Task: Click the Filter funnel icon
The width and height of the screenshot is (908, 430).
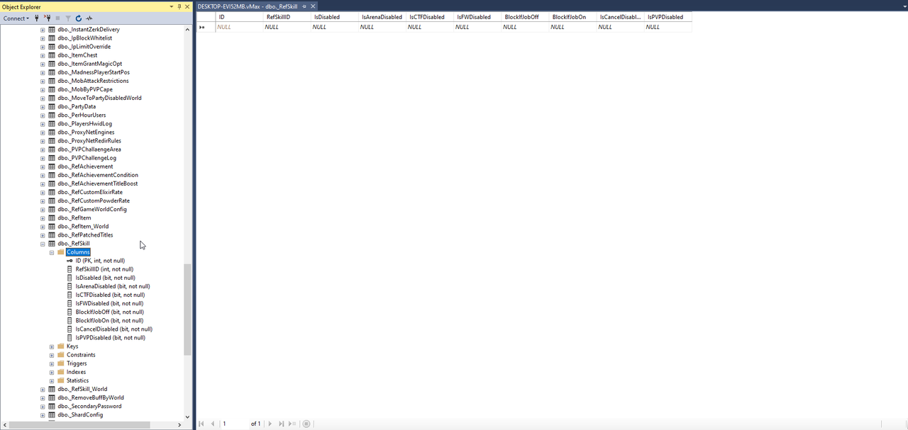Action: [x=68, y=18]
